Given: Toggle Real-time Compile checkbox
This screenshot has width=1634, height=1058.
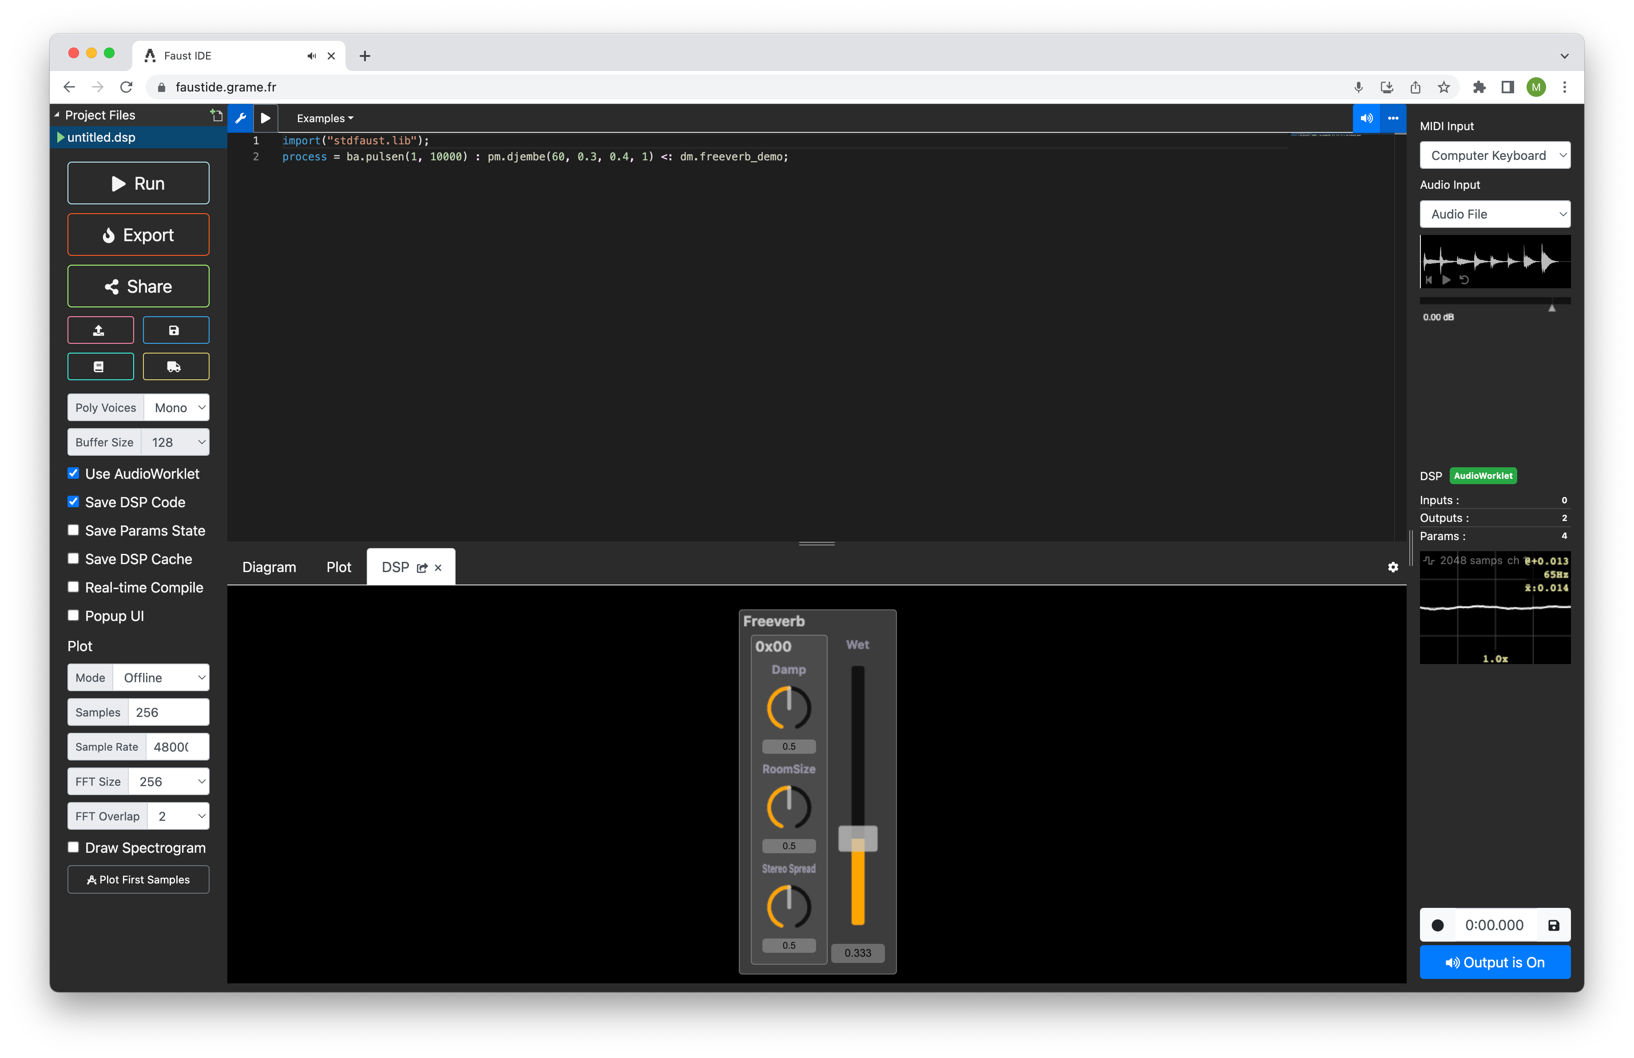Looking at the screenshot, I should [73, 587].
